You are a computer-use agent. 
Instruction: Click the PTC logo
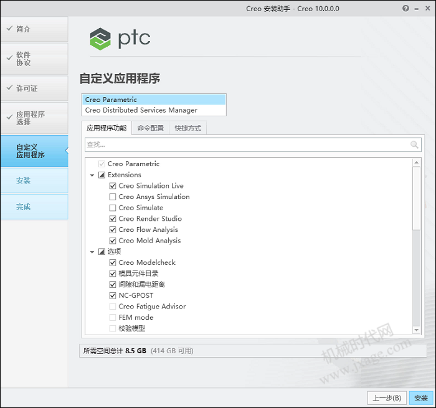120,39
